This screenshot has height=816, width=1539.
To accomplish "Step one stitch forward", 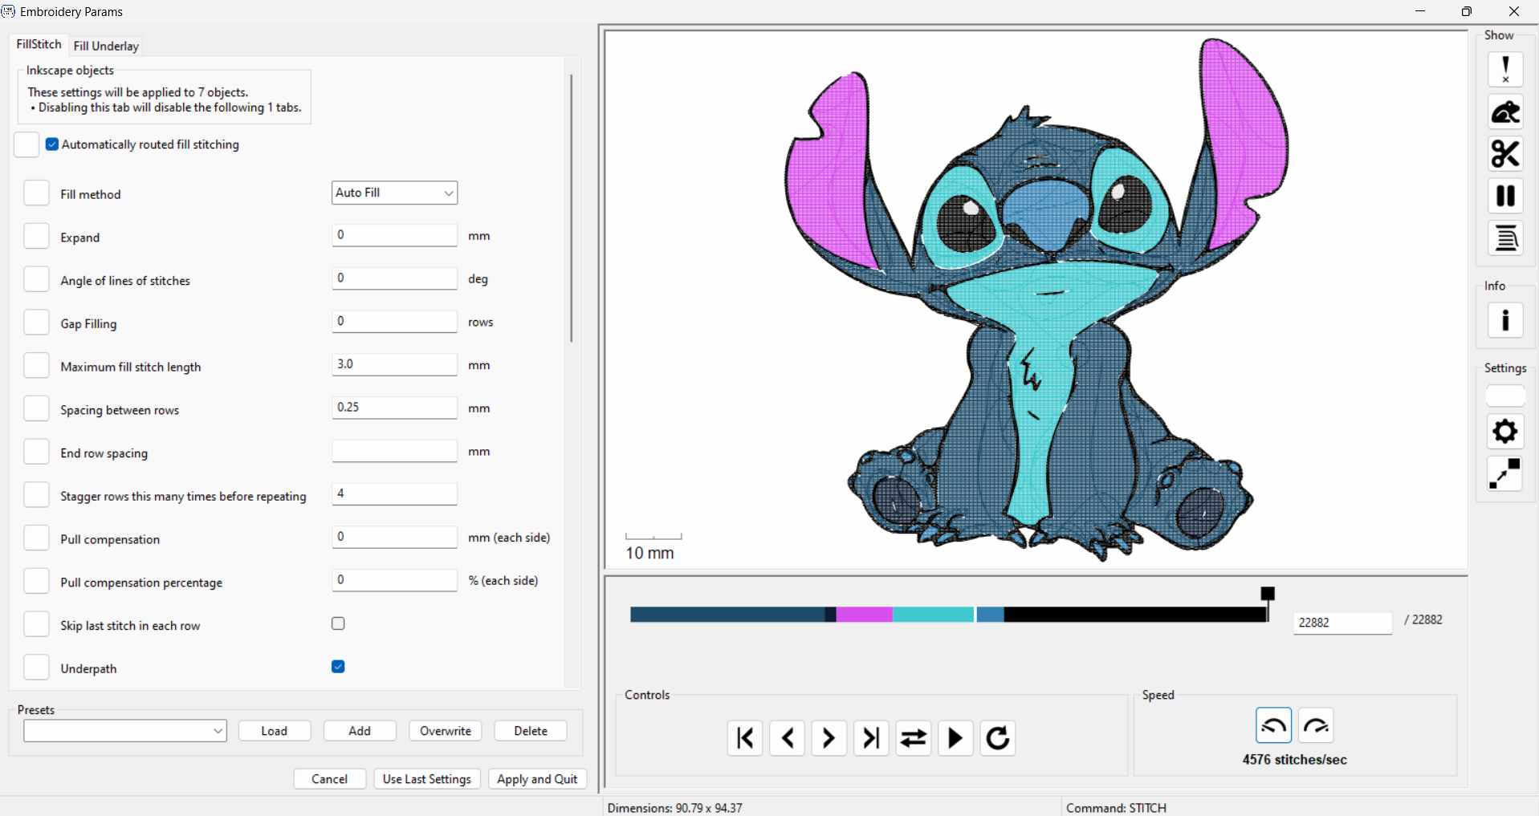I will (829, 738).
